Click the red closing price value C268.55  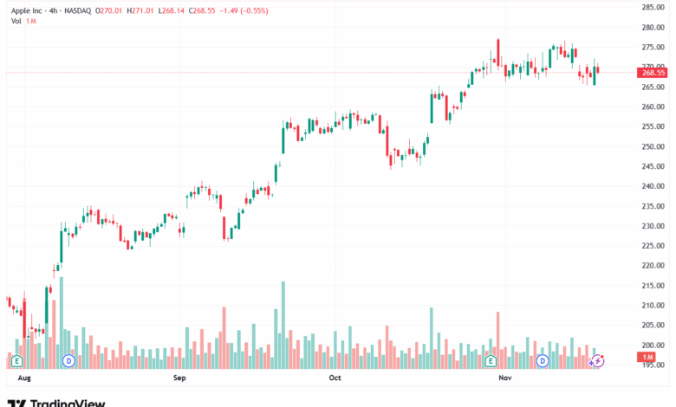point(202,10)
